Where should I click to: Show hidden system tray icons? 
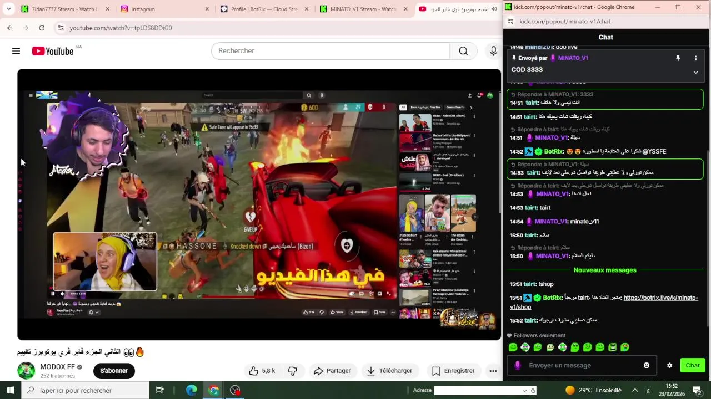coord(635,390)
